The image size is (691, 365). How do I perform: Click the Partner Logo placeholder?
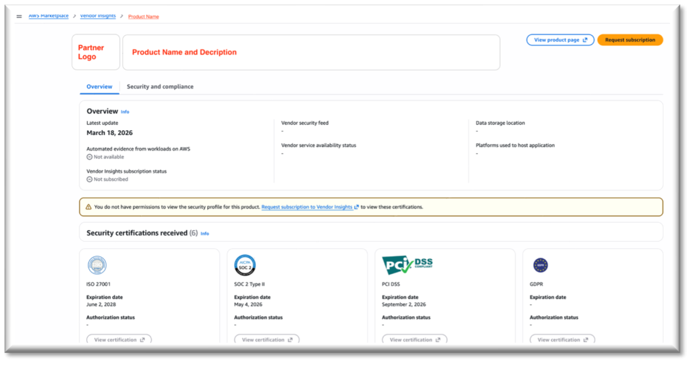[96, 52]
